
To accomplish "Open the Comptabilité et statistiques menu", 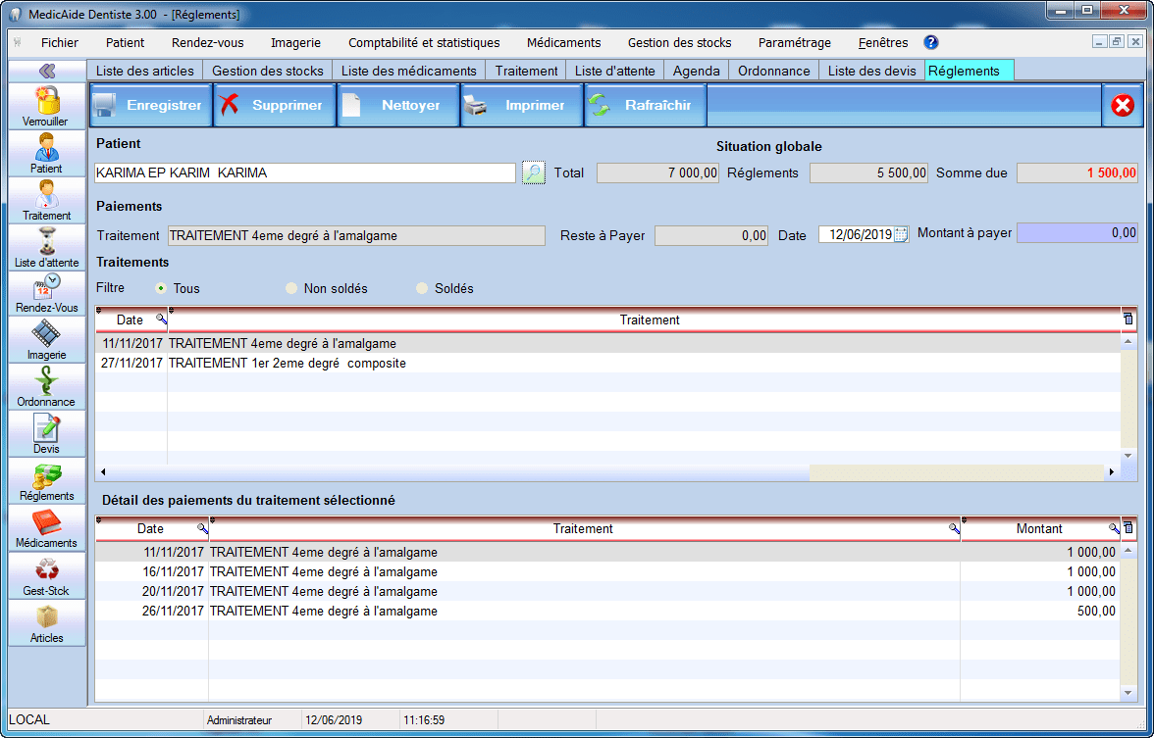I will click(424, 43).
